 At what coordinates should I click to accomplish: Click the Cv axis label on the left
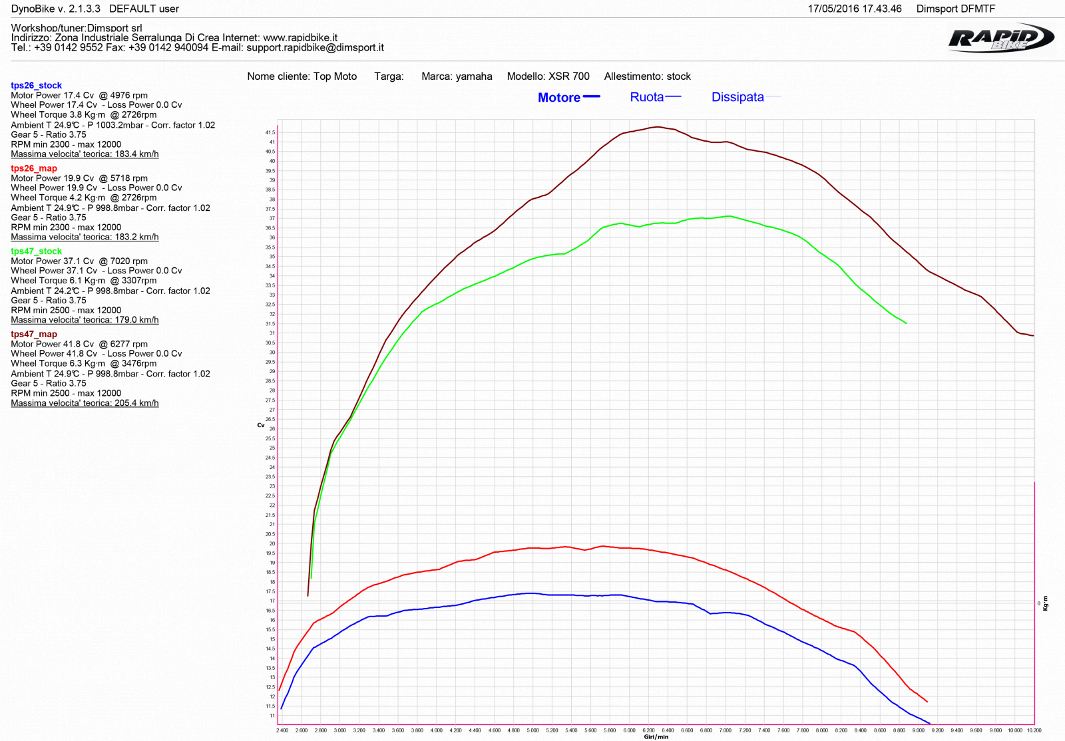coord(260,425)
